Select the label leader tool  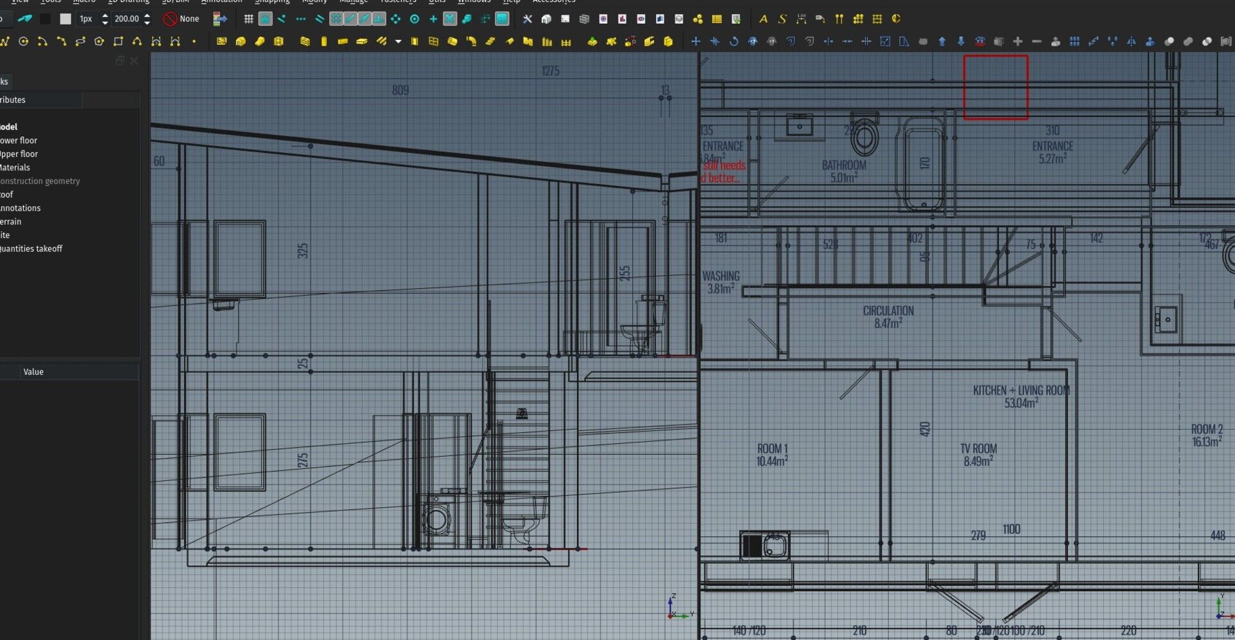820,19
